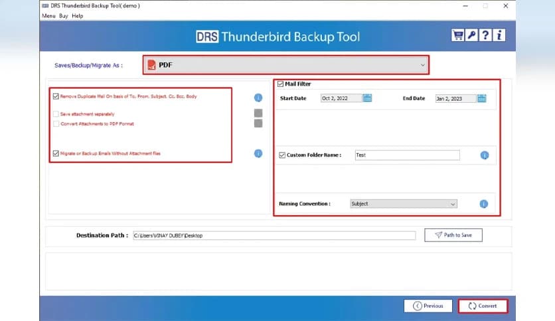Open the Help menu
Screen dimensions: 555x321
coord(77,16)
